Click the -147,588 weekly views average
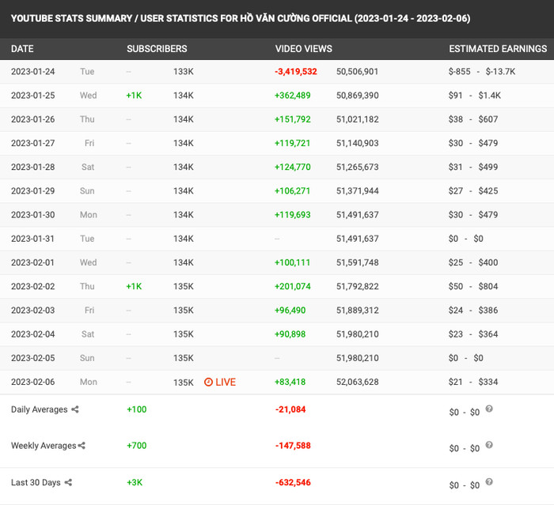 click(293, 446)
